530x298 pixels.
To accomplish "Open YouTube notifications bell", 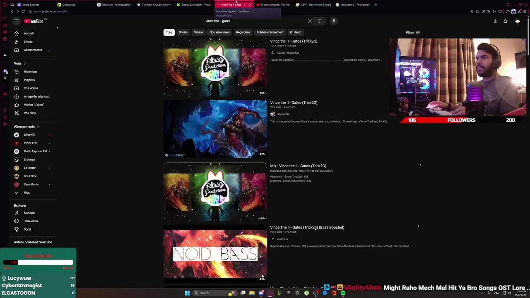I will point(505,21).
